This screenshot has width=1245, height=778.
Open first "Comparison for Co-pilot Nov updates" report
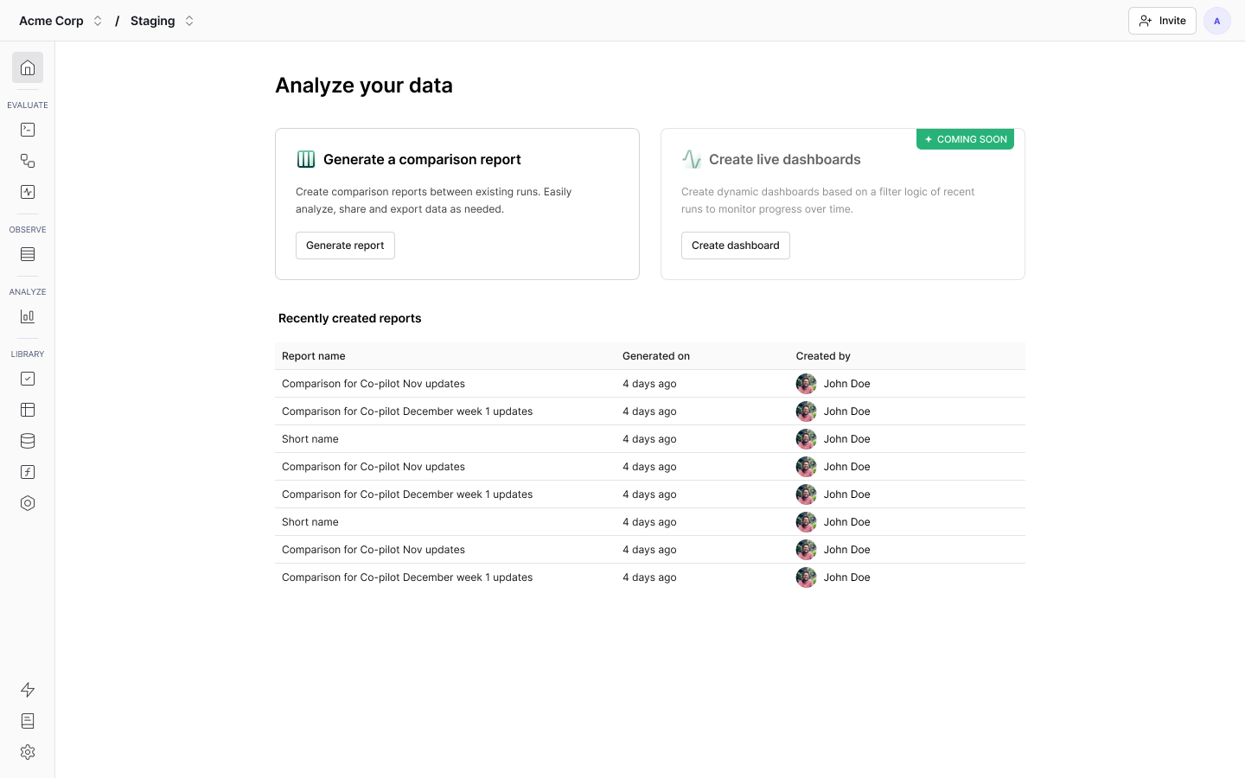(x=373, y=384)
